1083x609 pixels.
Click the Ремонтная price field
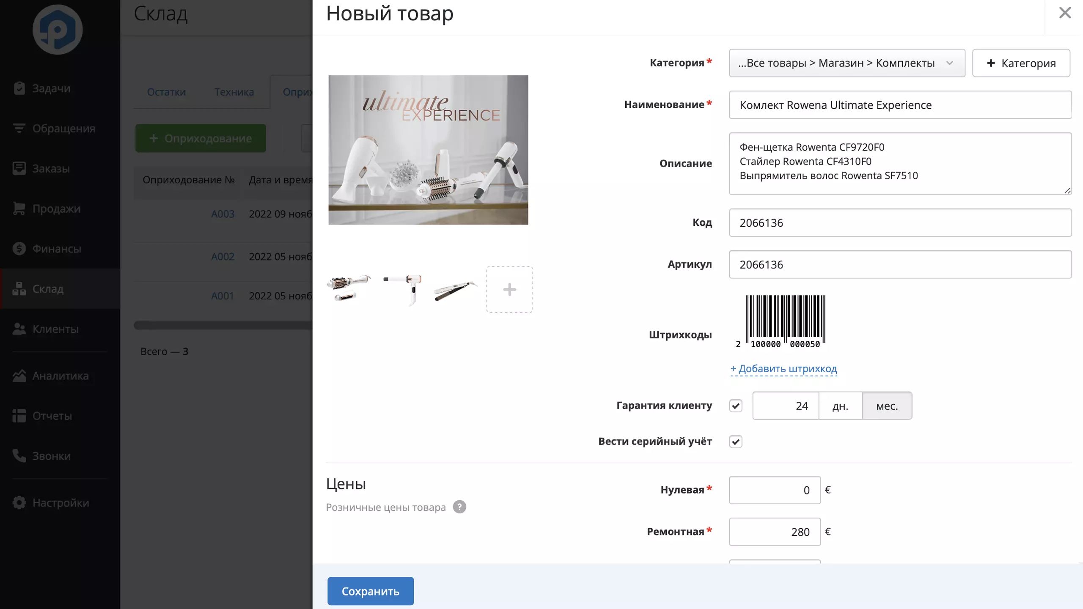coord(775,532)
